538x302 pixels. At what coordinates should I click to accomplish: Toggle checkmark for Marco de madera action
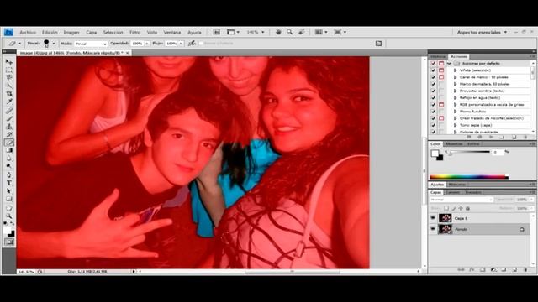point(434,84)
